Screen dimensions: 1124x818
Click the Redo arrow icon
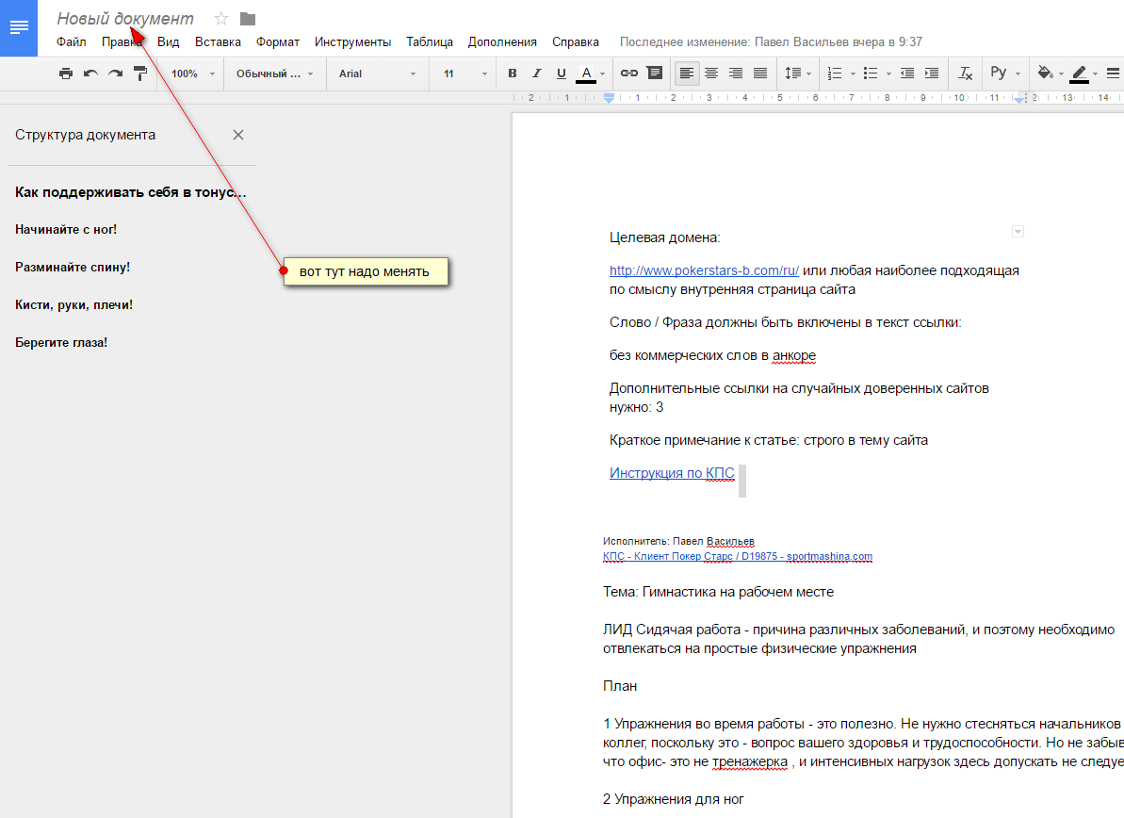(115, 74)
